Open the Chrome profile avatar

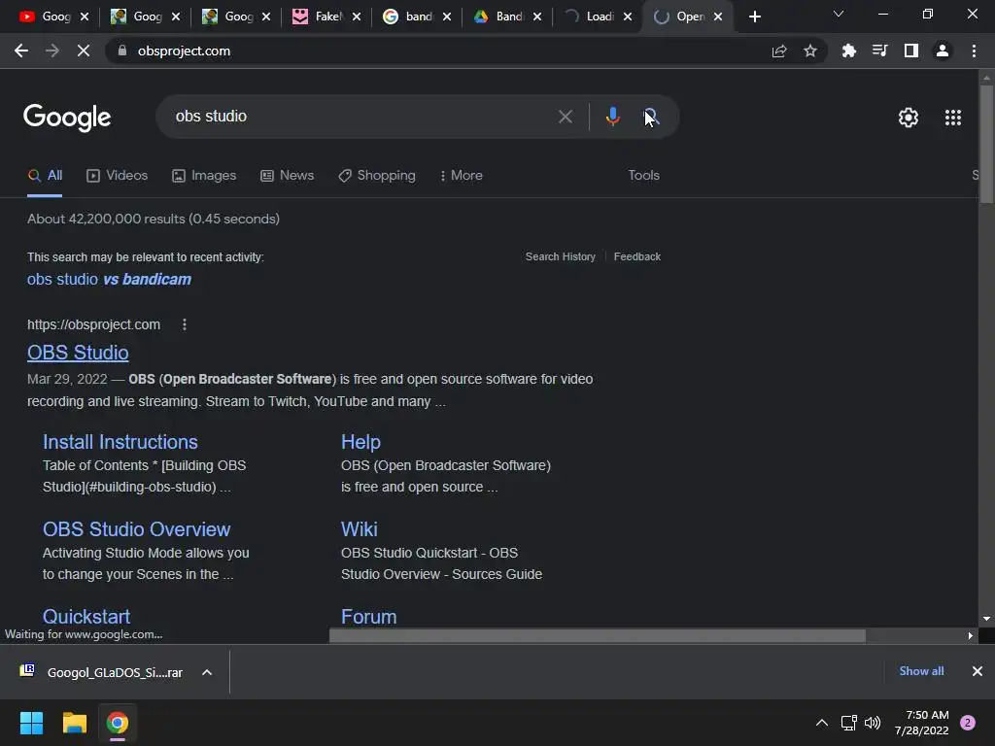tap(943, 51)
